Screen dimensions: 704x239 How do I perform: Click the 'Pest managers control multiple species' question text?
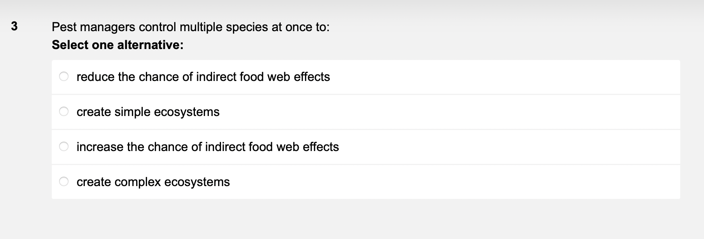coord(190,27)
